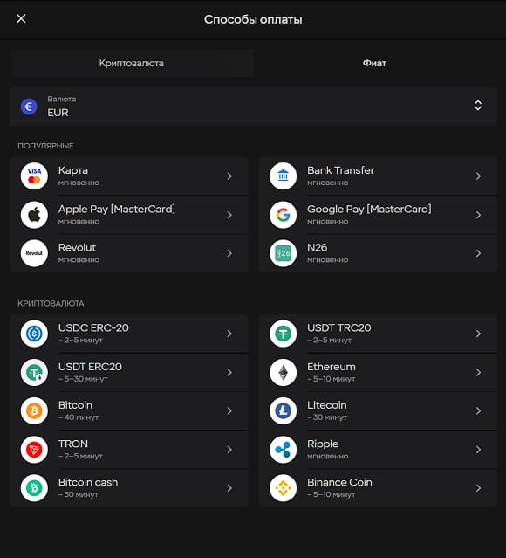Open the EUR currency selector arrows
506x558 pixels.
tap(478, 106)
